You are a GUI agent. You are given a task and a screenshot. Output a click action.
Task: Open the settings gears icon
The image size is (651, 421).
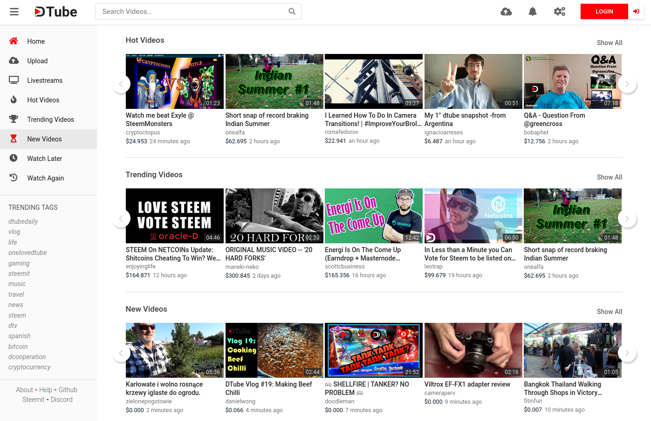coord(559,12)
